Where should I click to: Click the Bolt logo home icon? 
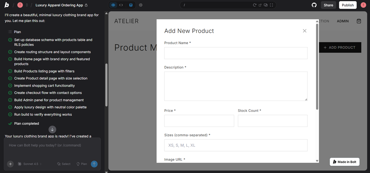(x=7, y=5)
